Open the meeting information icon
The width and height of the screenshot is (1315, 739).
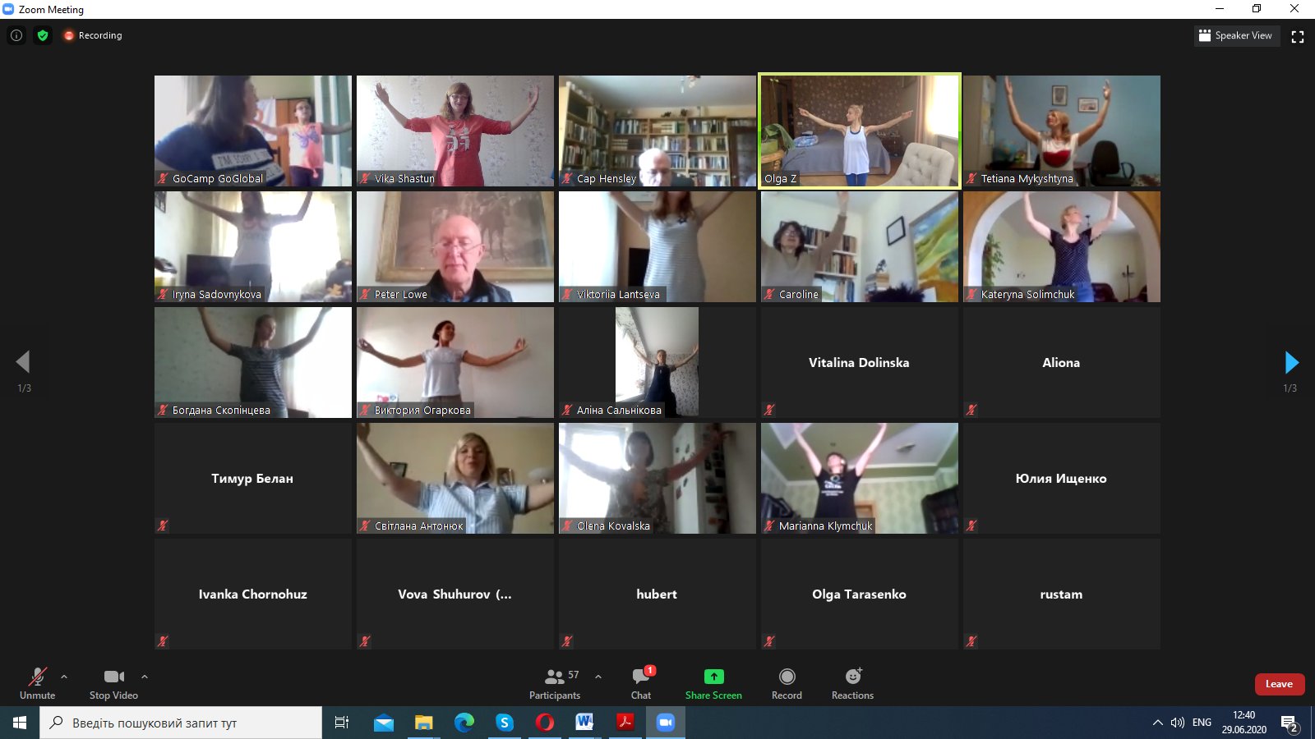[x=16, y=35]
